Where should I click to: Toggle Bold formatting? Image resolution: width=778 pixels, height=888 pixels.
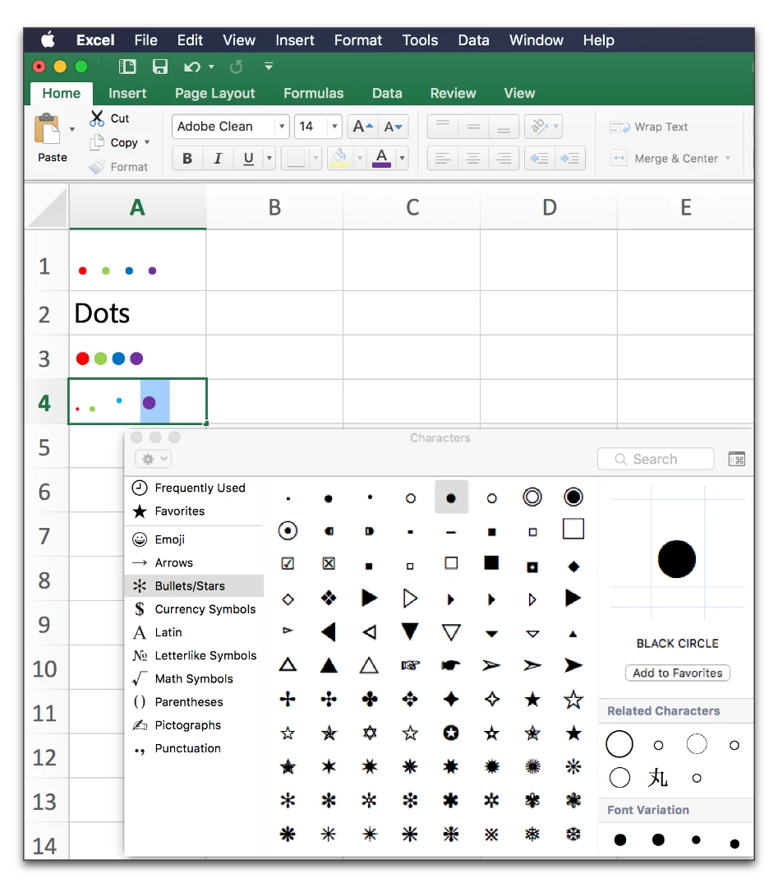pos(187,158)
